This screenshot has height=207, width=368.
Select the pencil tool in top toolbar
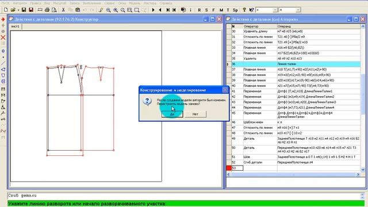pyautogui.click(x=101, y=10)
